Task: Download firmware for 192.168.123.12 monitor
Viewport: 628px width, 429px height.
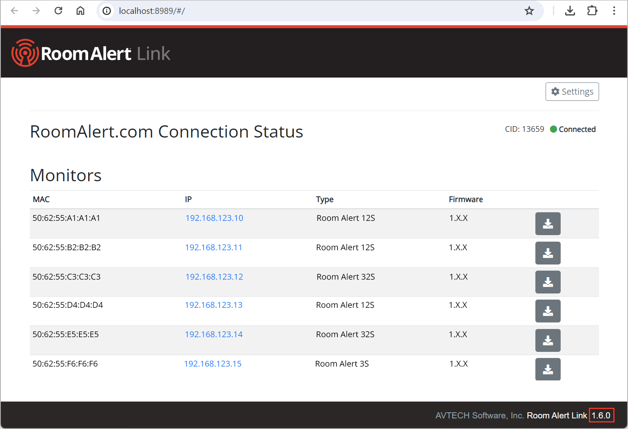Action: [548, 282]
